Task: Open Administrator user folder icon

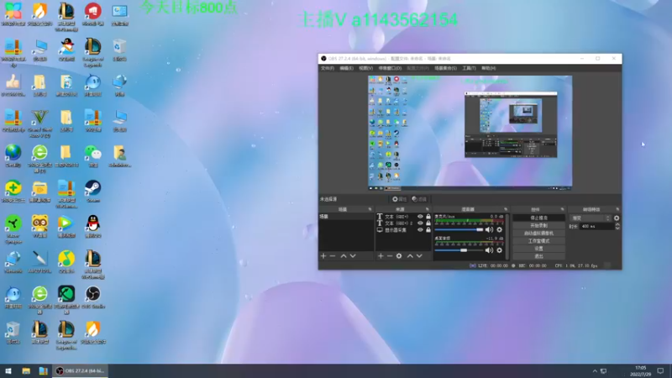Action: coord(119,156)
